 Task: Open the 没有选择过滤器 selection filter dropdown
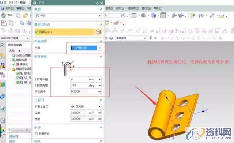click(15, 38)
